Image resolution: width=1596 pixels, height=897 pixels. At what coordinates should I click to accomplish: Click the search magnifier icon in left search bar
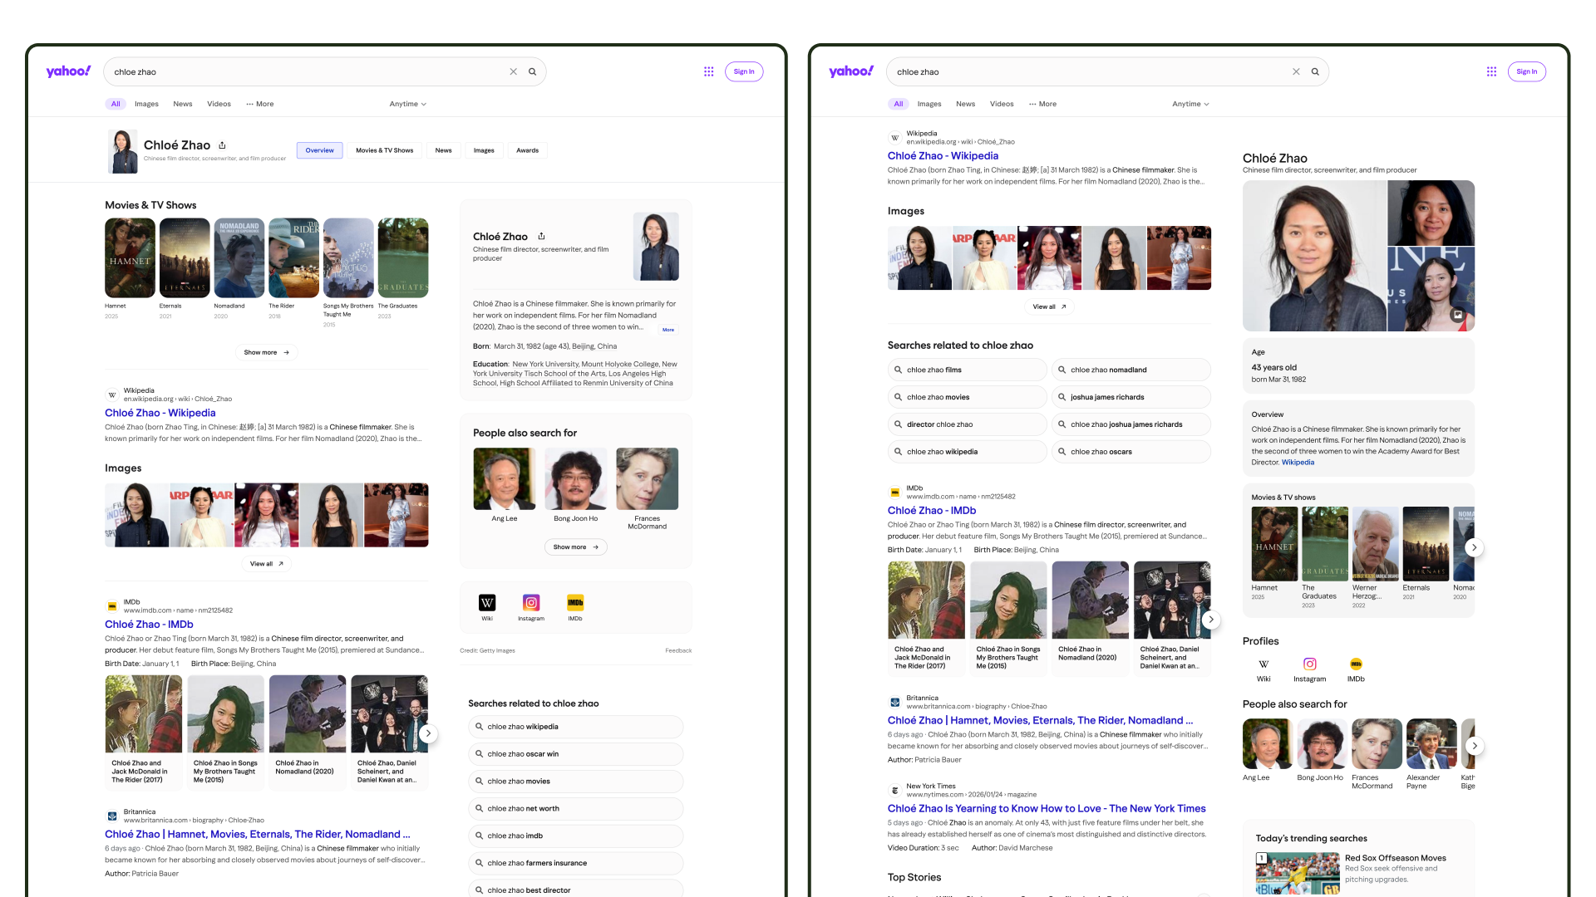532,72
